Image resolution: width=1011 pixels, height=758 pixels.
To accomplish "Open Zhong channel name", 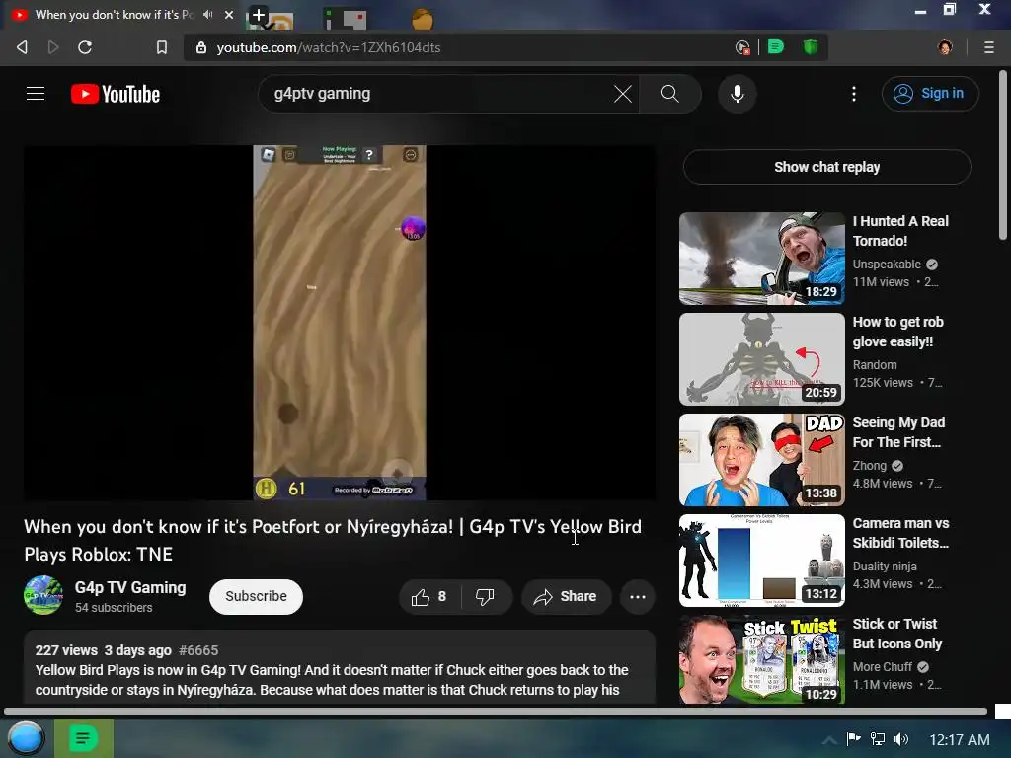I will click(x=869, y=466).
